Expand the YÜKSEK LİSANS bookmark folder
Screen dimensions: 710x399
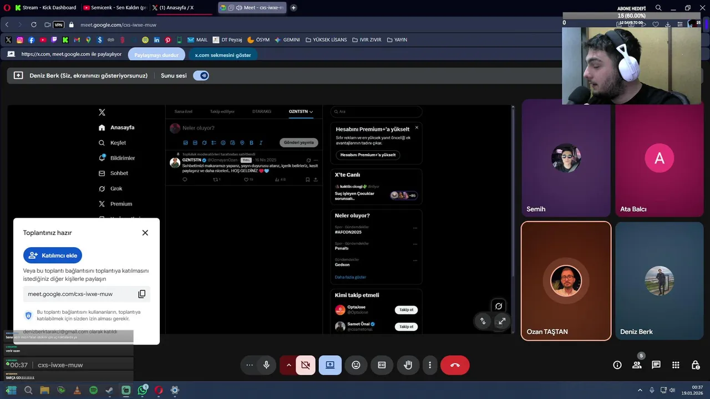[x=326, y=40]
